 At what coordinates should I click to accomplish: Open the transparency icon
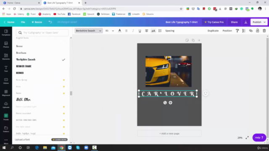[x=244, y=31]
